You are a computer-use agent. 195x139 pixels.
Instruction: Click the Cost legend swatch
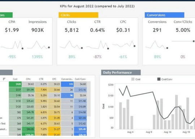[x=133, y=79]
